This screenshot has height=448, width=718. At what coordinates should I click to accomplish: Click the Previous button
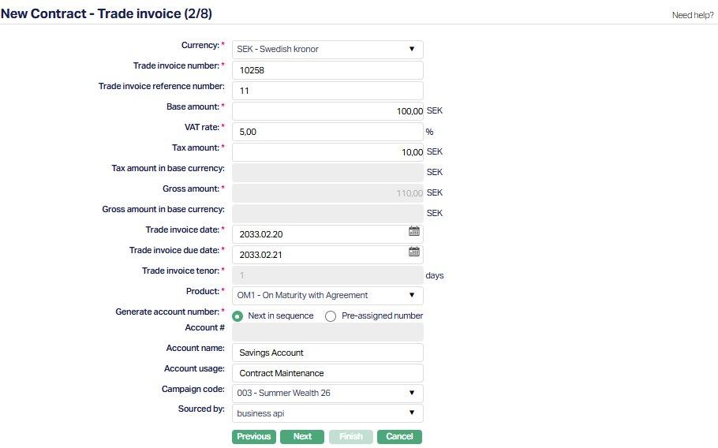pyautogui.click(x=254, y=437)
